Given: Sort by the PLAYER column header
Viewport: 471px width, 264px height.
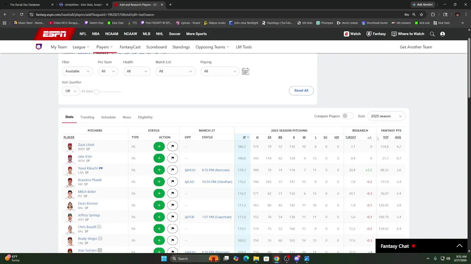Looking at the screenshot, I should click(x=69, y=137).
